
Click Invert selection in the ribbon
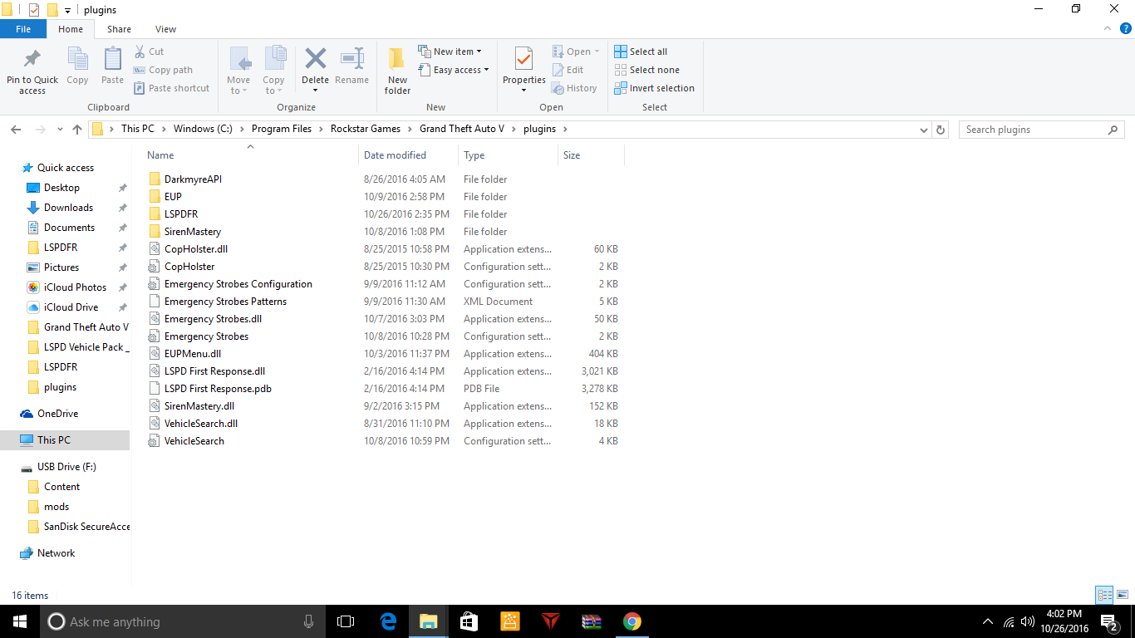[654, 88]
